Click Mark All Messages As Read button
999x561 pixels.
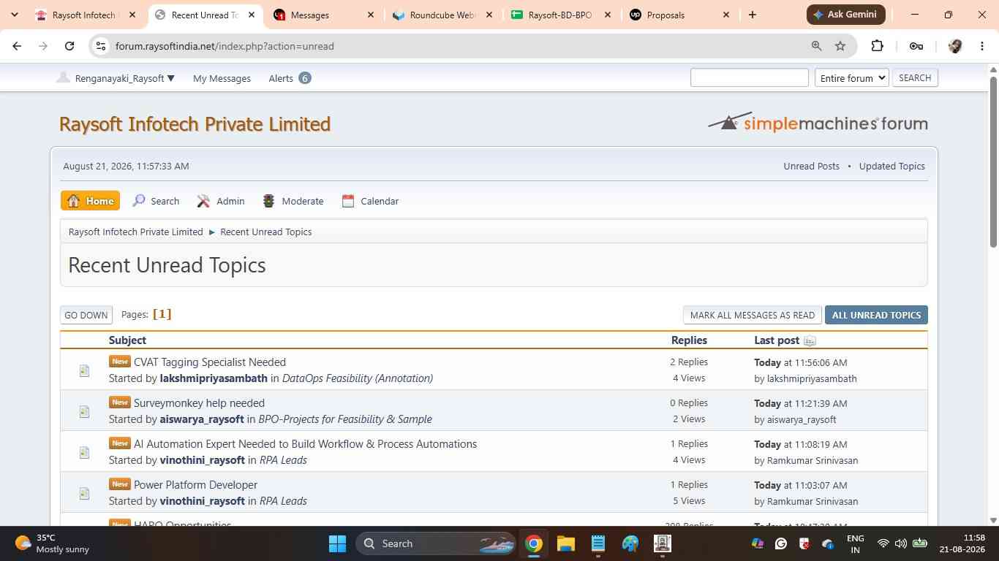tap(753, 315)
